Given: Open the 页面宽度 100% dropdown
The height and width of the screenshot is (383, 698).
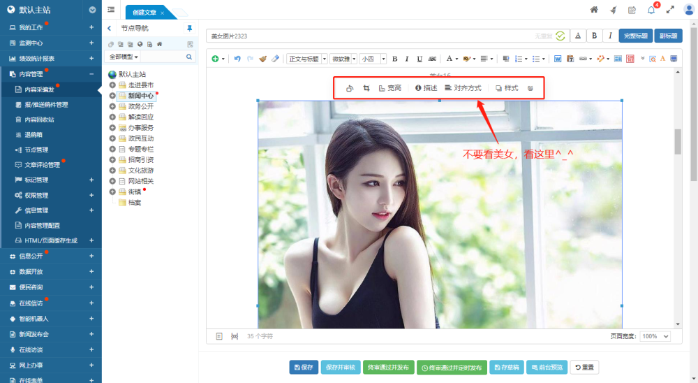Looking at the screenshot, I should coord(655,336).
